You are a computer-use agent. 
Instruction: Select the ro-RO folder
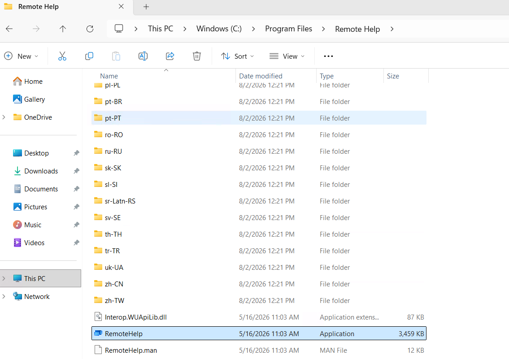[259, 134]
